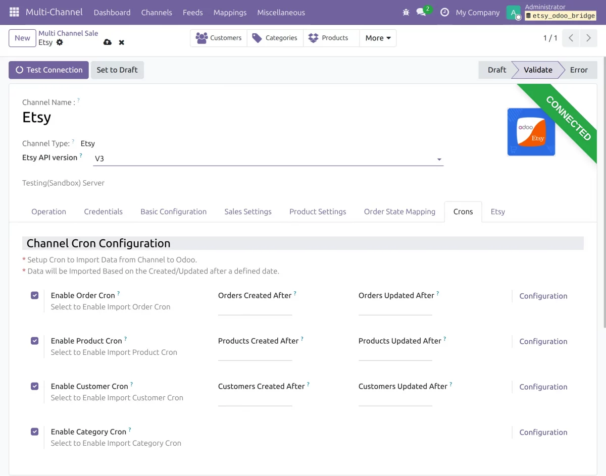Viewport: 606px width, 476px height.
Task: Switch to the Order State Mapping tab
Action: (x=399, y=211)
